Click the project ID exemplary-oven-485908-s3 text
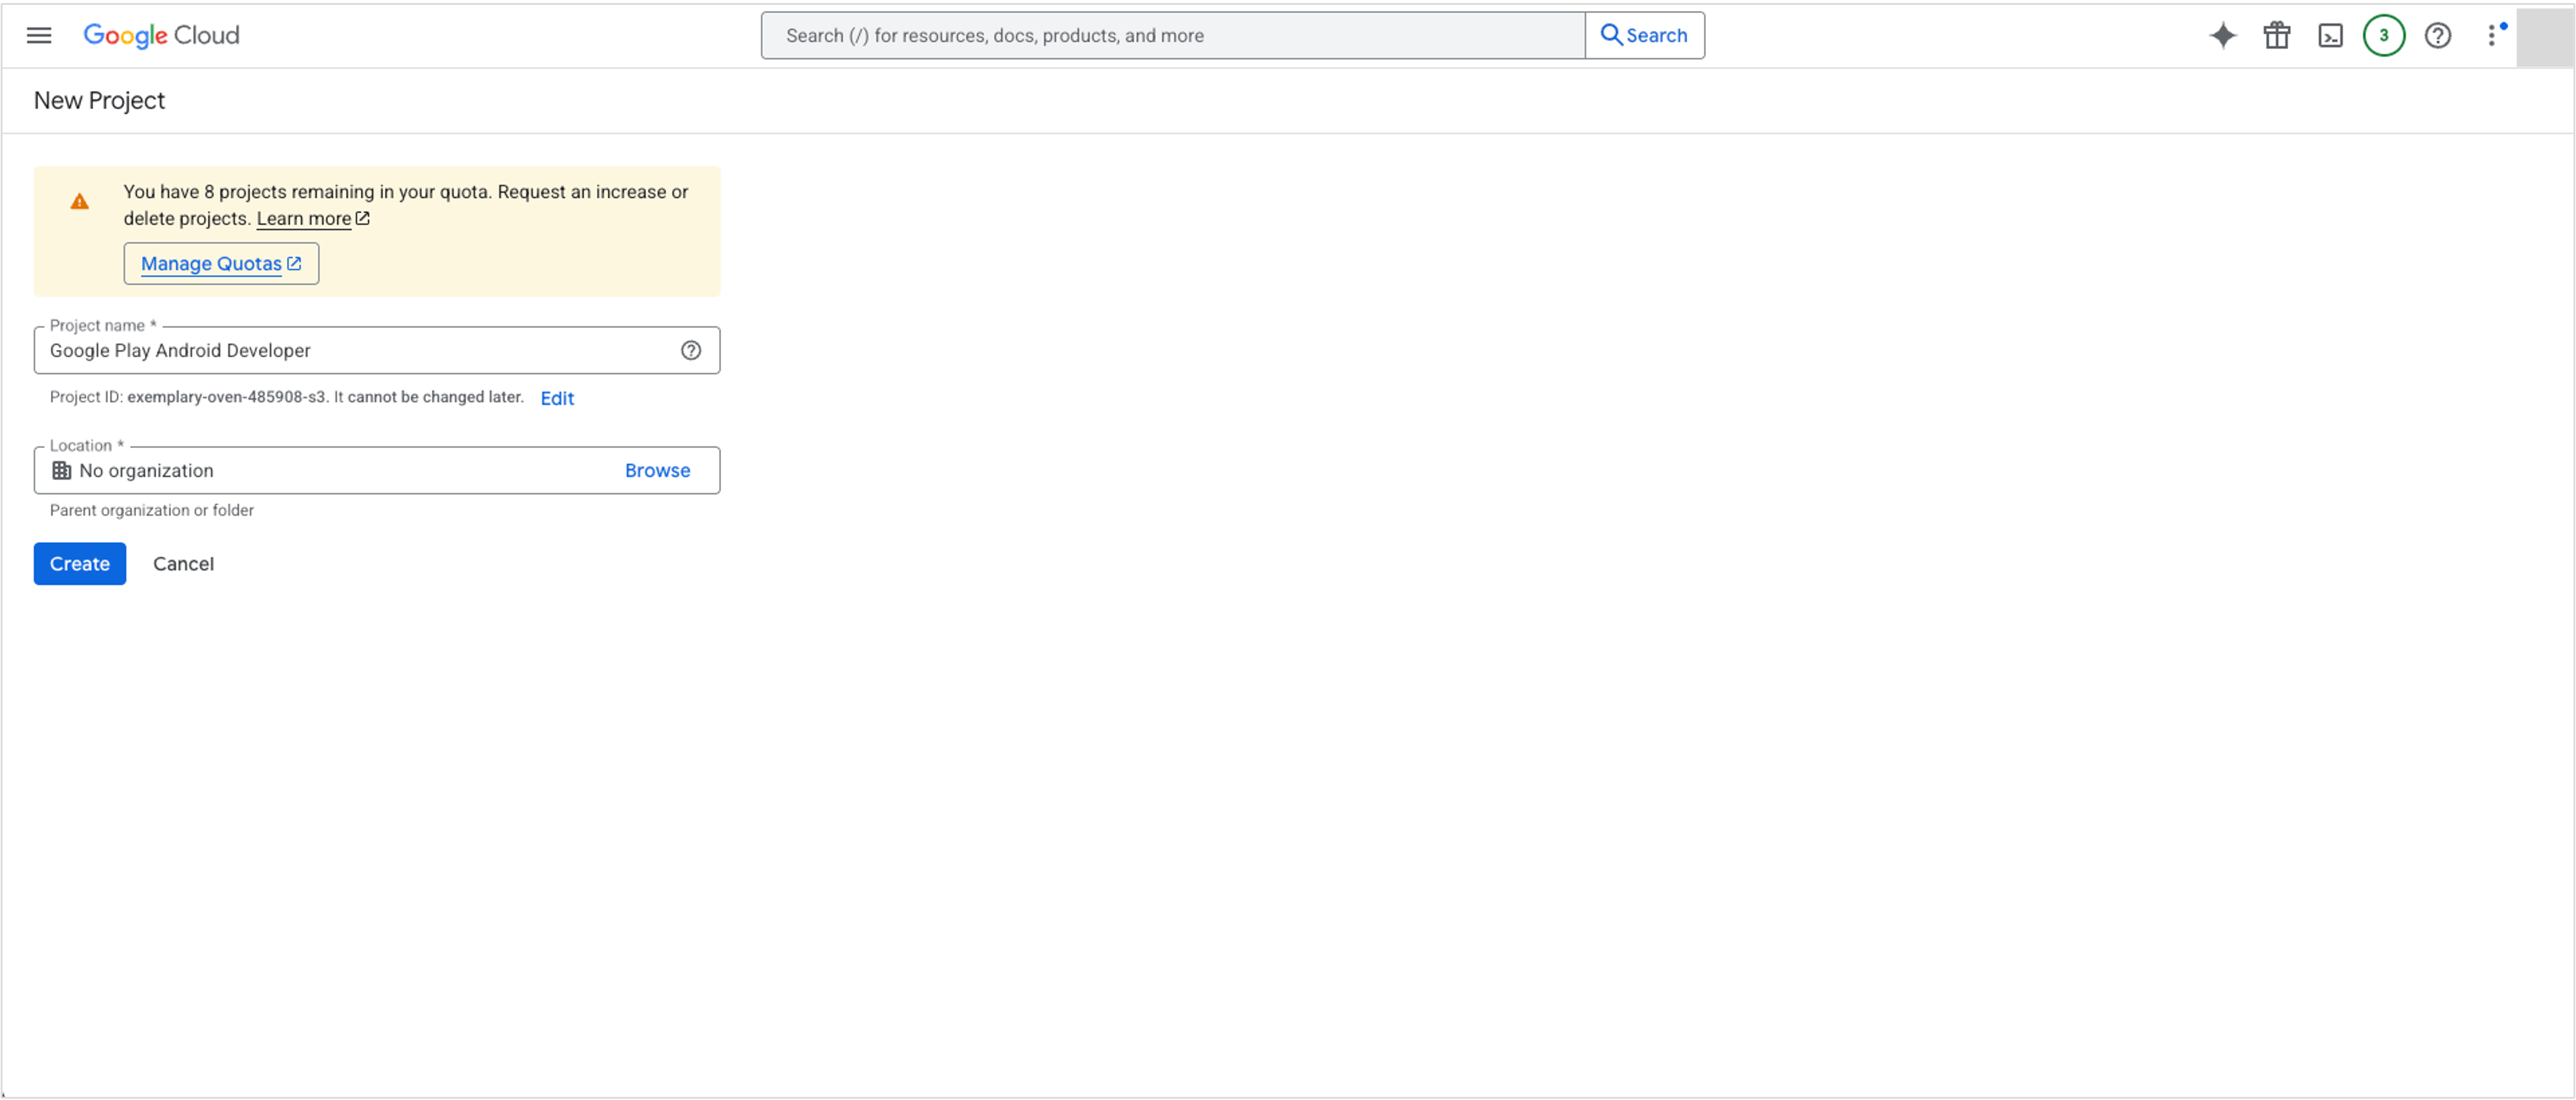This screenshot has height=1100, width=2576. coord(226,397)
